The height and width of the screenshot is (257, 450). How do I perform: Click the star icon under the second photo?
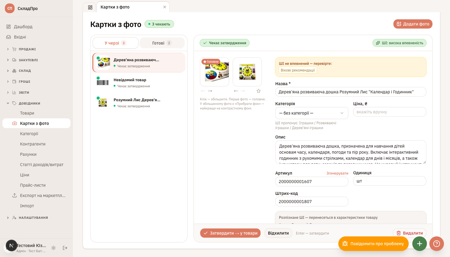tap(259, 91)
